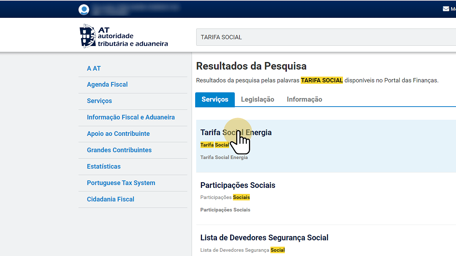Open the Tarifa Social Energia result
The image size is (456, 256).
pos(236,133)
